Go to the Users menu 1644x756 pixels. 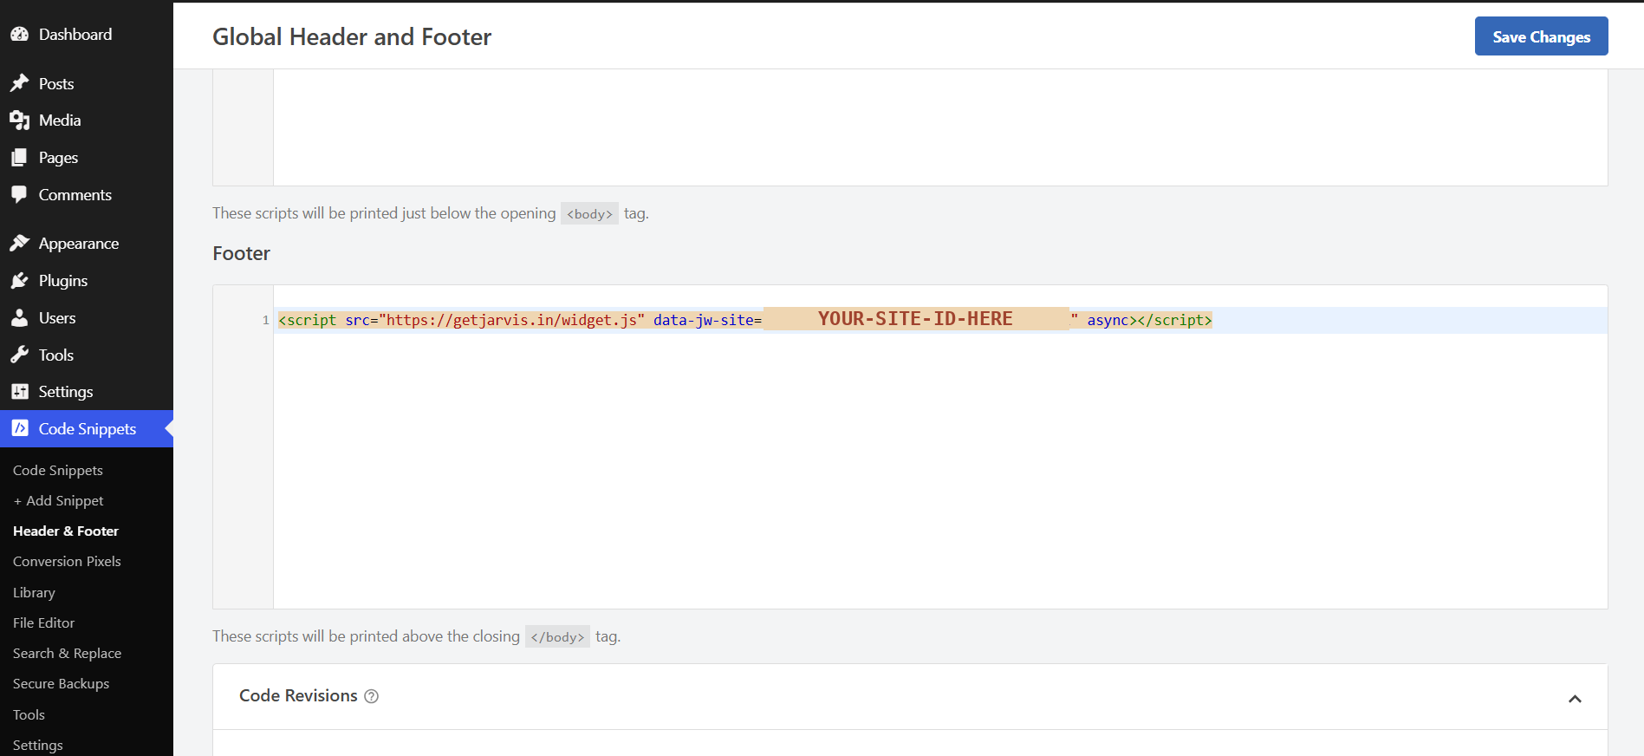[x=87, y=318]
